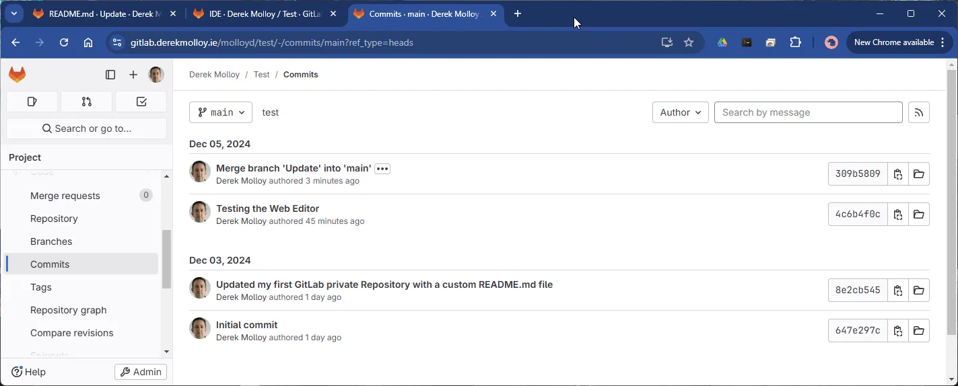Switch to the README.md browser tab

(x=105, y=13)
